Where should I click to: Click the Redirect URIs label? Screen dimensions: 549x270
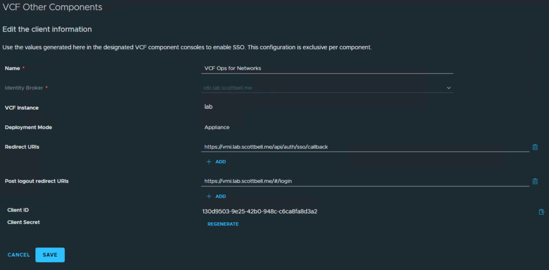[x=22, y=147]
